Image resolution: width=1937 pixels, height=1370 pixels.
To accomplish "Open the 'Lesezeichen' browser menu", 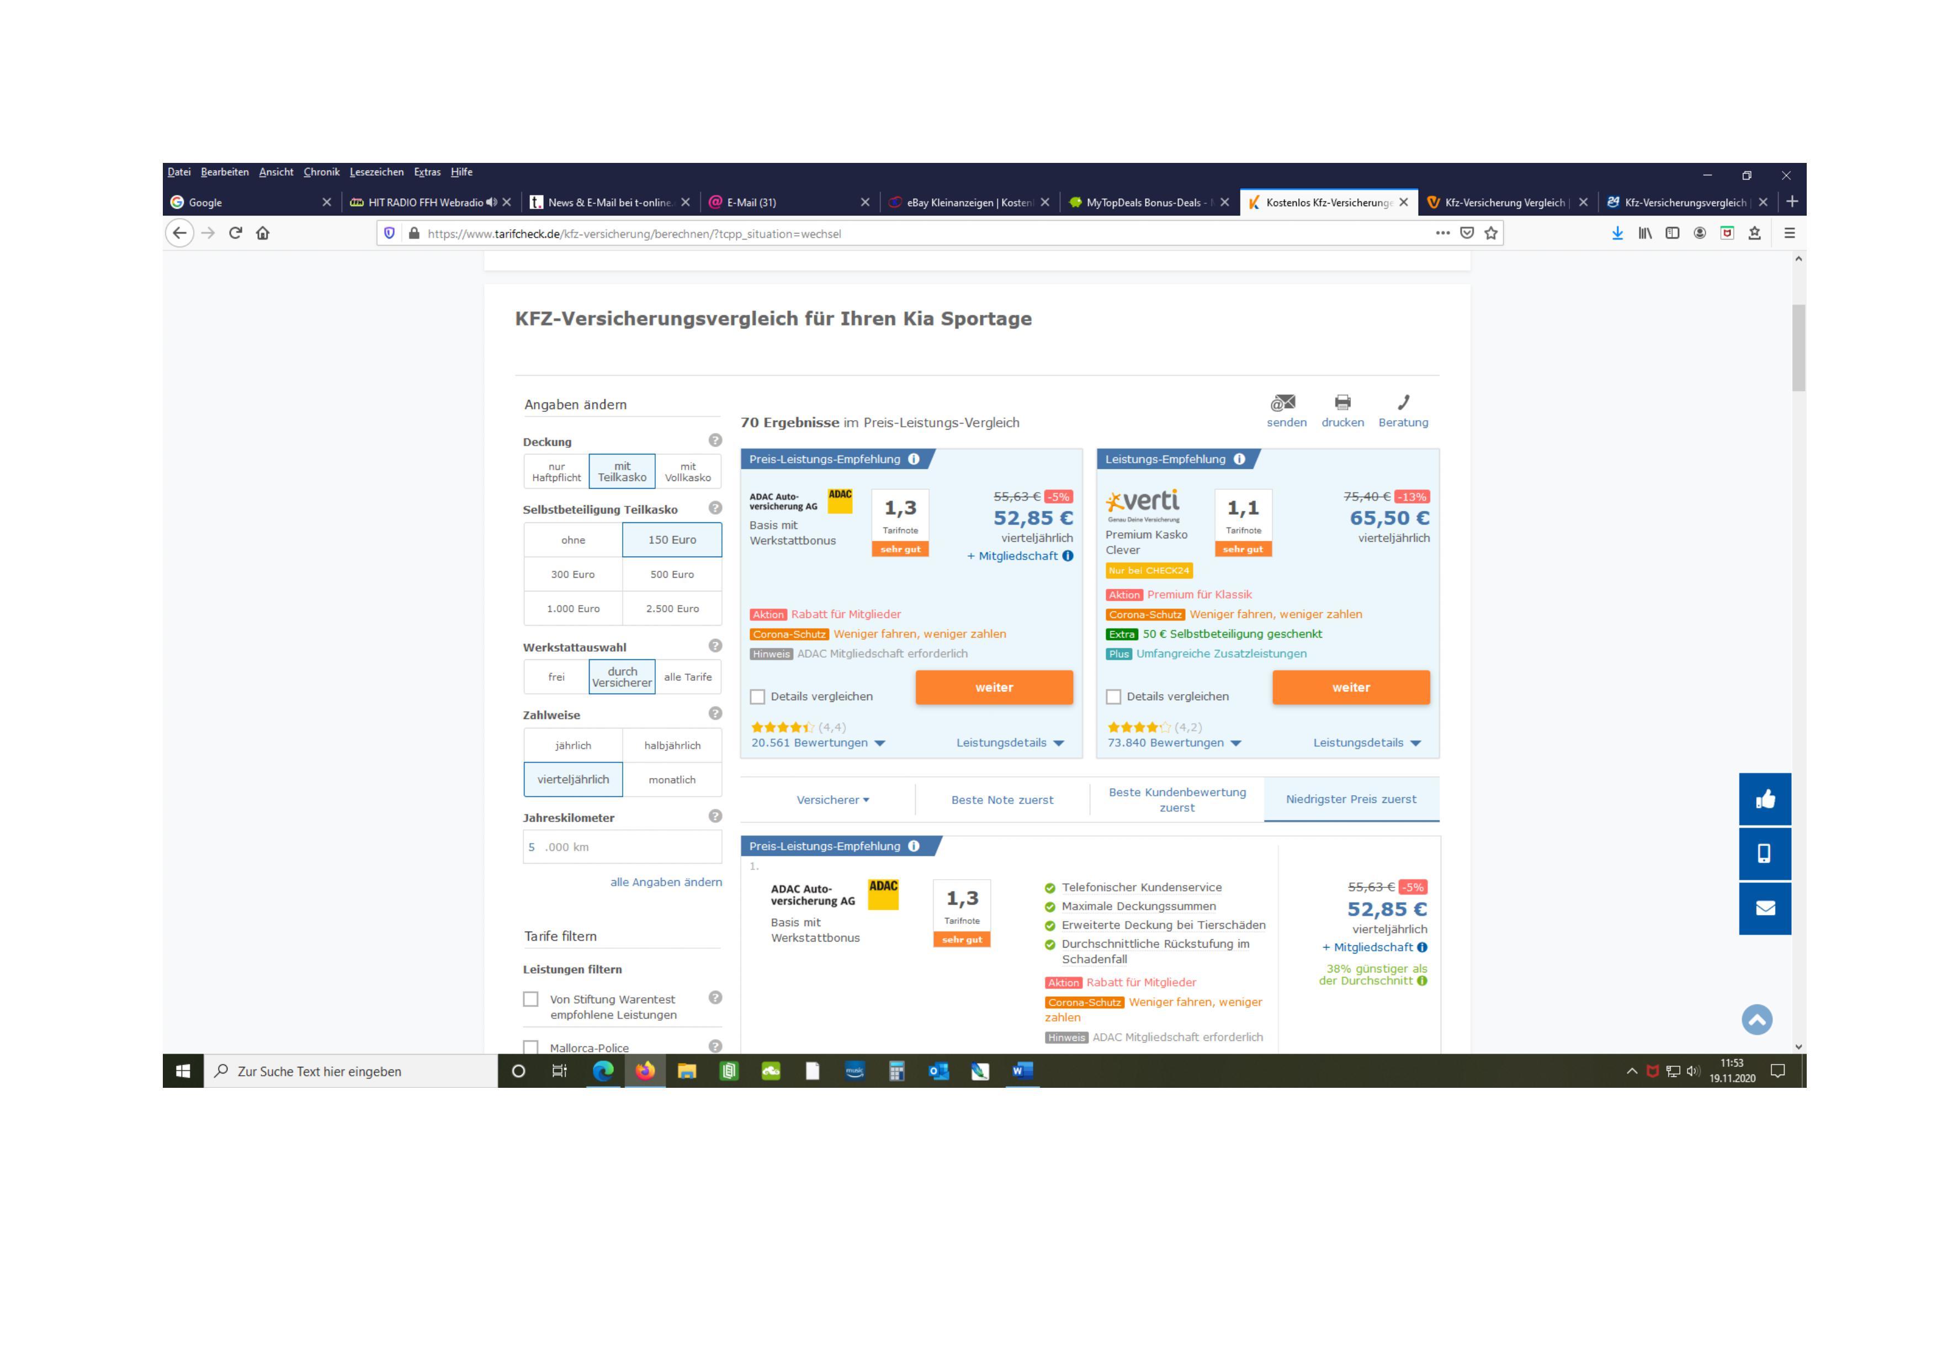I will (x=376, y=172).
